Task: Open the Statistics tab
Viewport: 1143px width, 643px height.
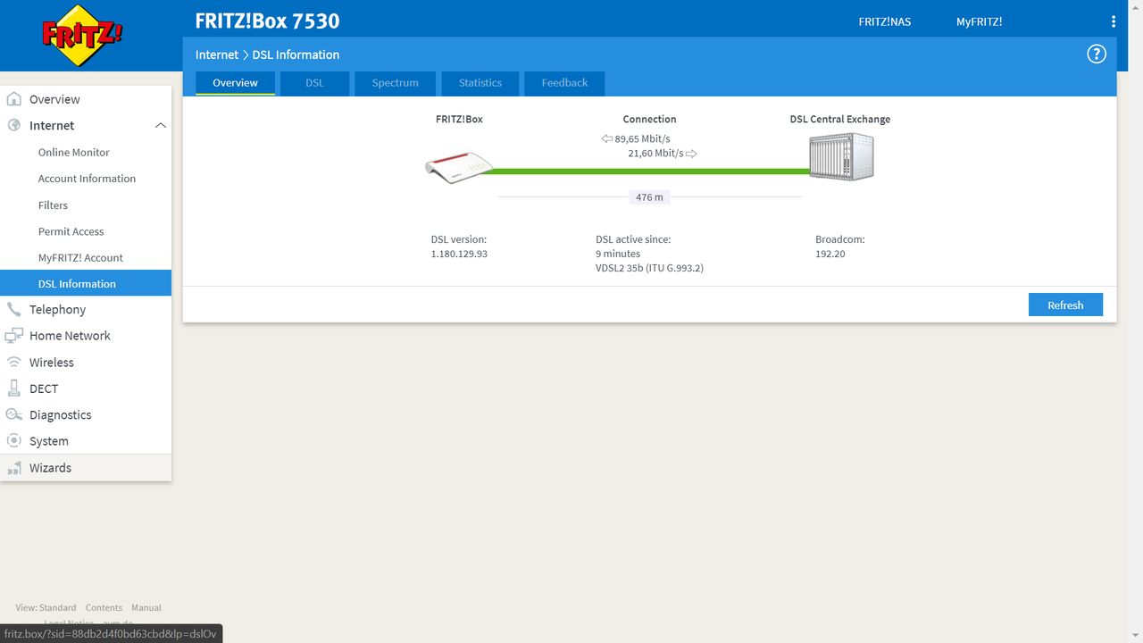Action: (480, 83)
